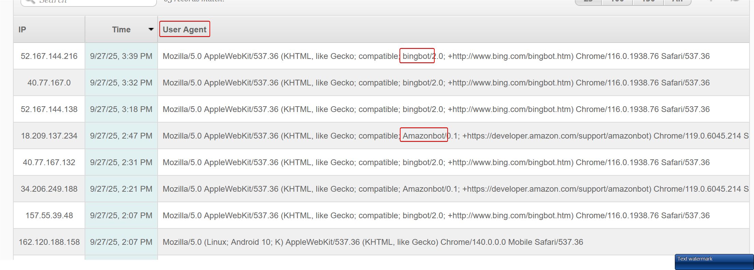Click the search magnifier icon
The image size is (754, 270).
(x=30, y=1)
